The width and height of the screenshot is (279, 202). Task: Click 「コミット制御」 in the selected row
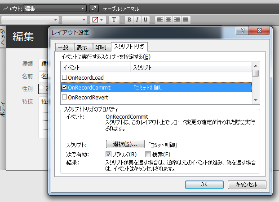tap(148, 88)
